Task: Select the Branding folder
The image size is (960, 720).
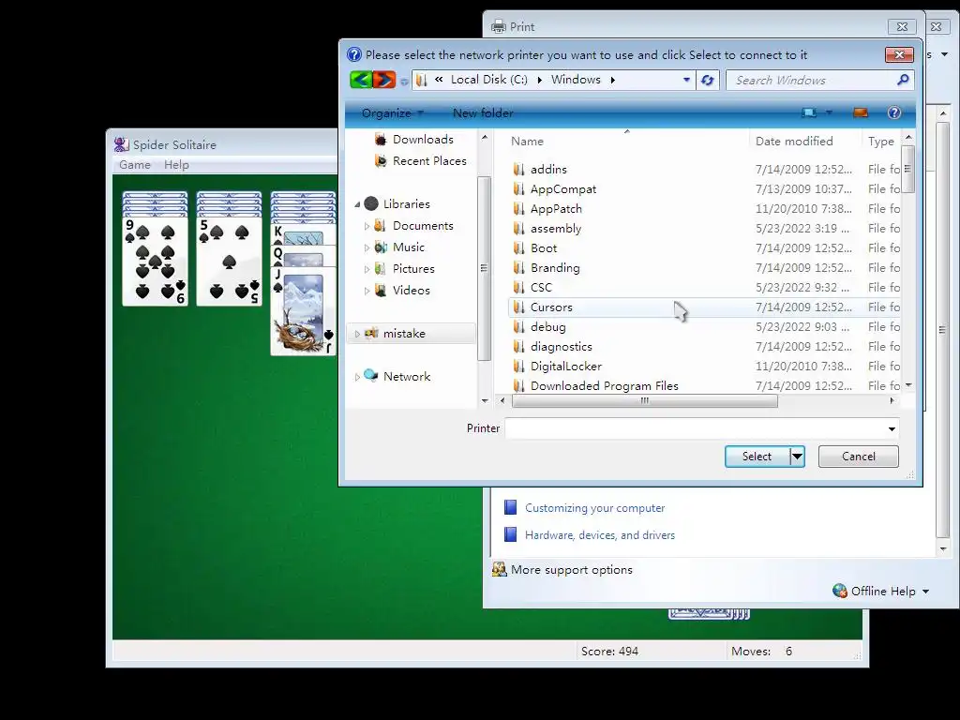Action: (x=555, y=267)
